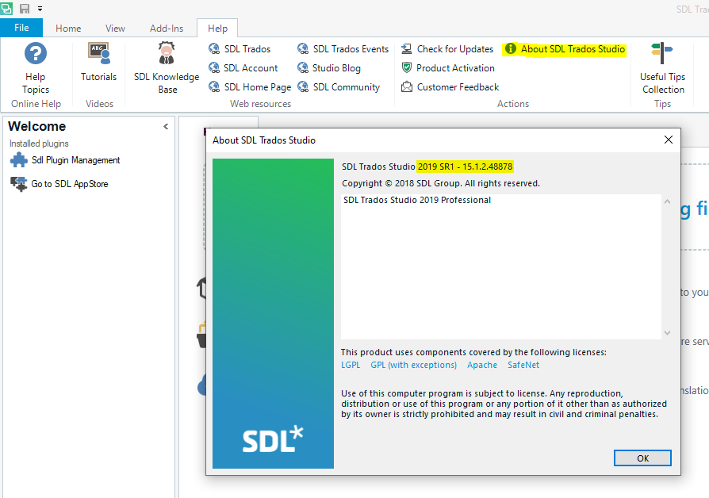The height and width of the screenshot is (498, 709).
Task: Switch to the View tab
Action: (115, 28)
